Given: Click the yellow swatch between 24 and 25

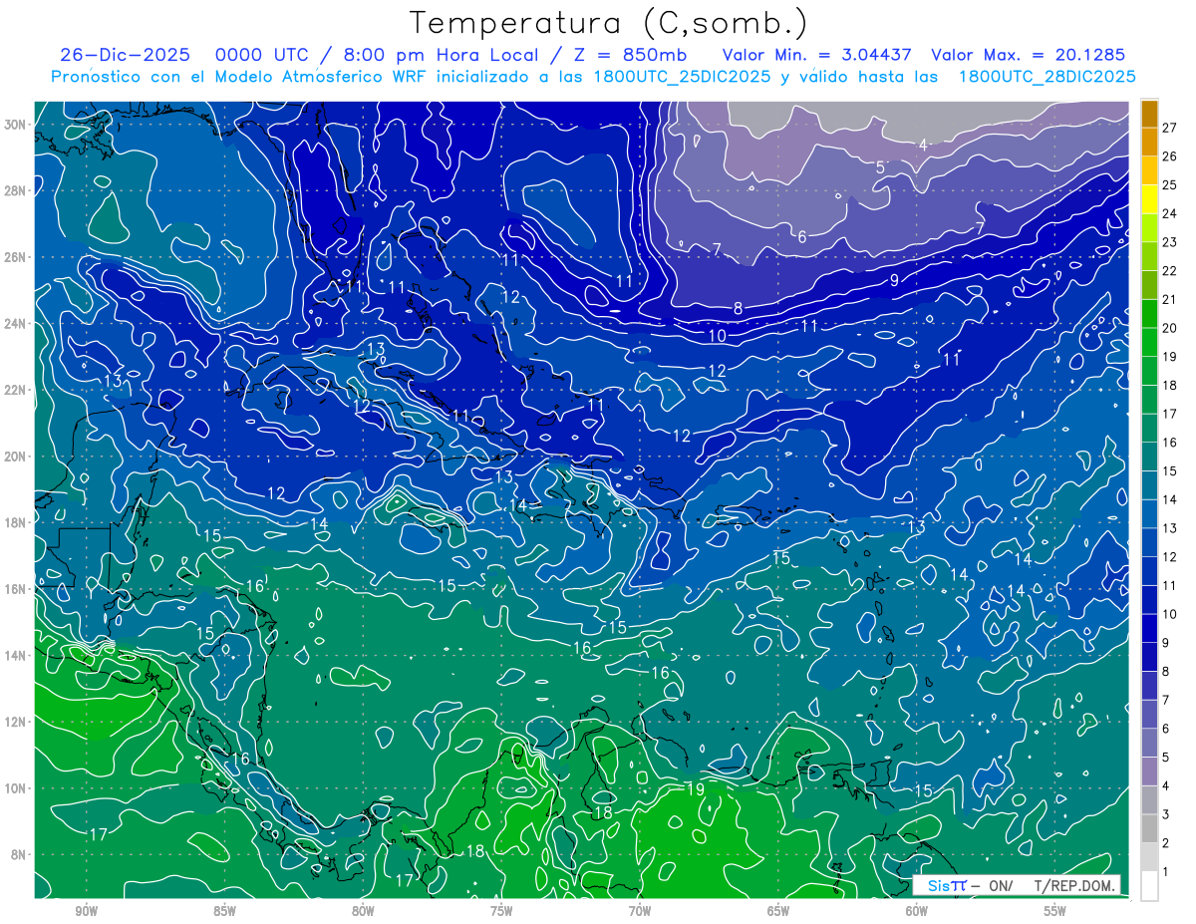Looking at the screenshot, I should [x=1149, y=199].
